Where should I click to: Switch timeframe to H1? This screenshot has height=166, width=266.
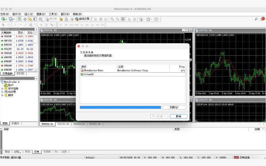point(82,25)
